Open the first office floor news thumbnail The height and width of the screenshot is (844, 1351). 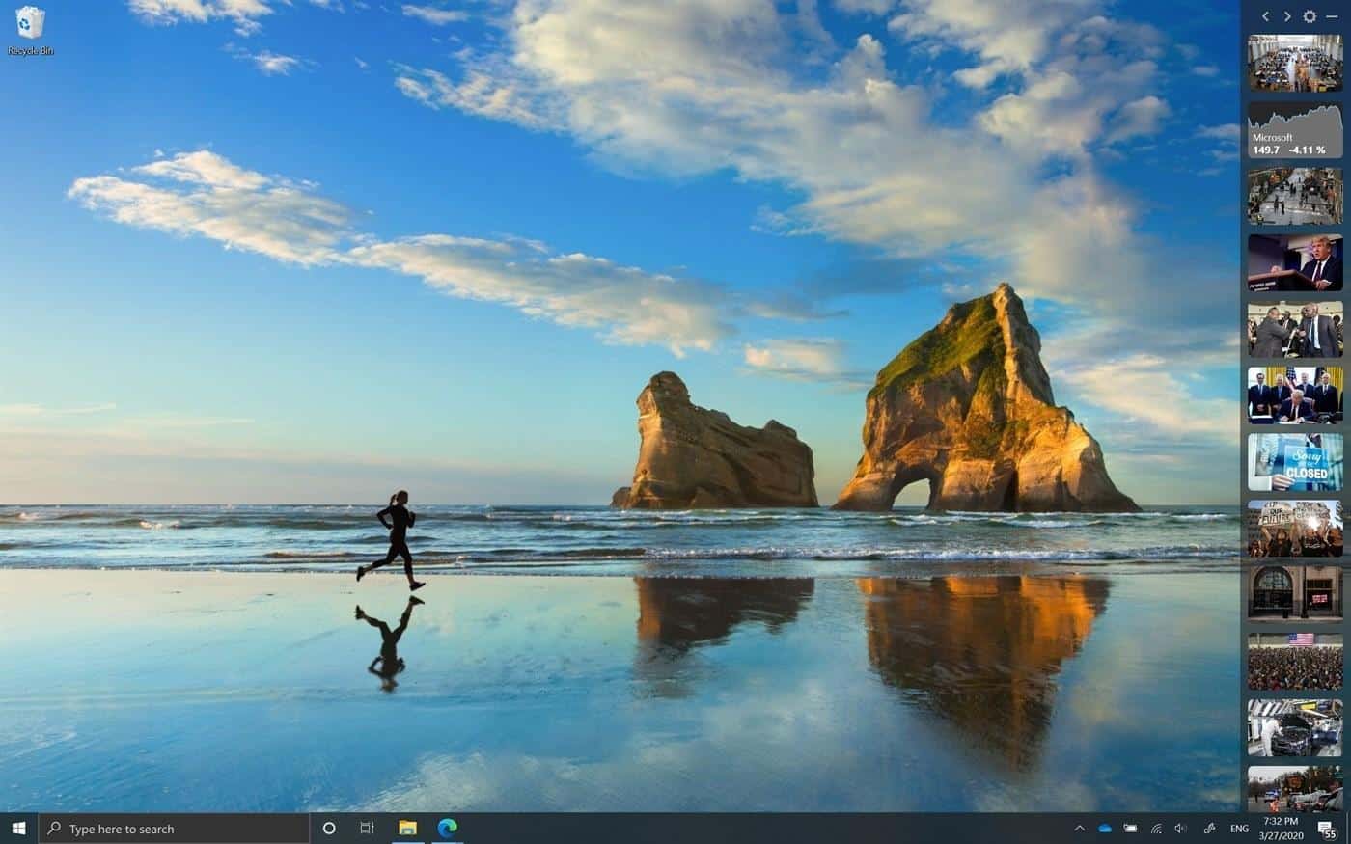[x=1294, y=64]
